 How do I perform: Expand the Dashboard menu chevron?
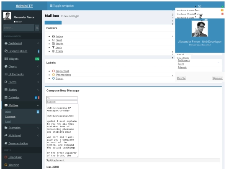click(x=38, y=43)
